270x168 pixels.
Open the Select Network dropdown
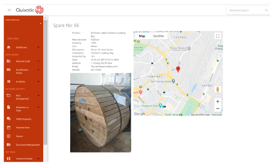(x=23, y=22)
